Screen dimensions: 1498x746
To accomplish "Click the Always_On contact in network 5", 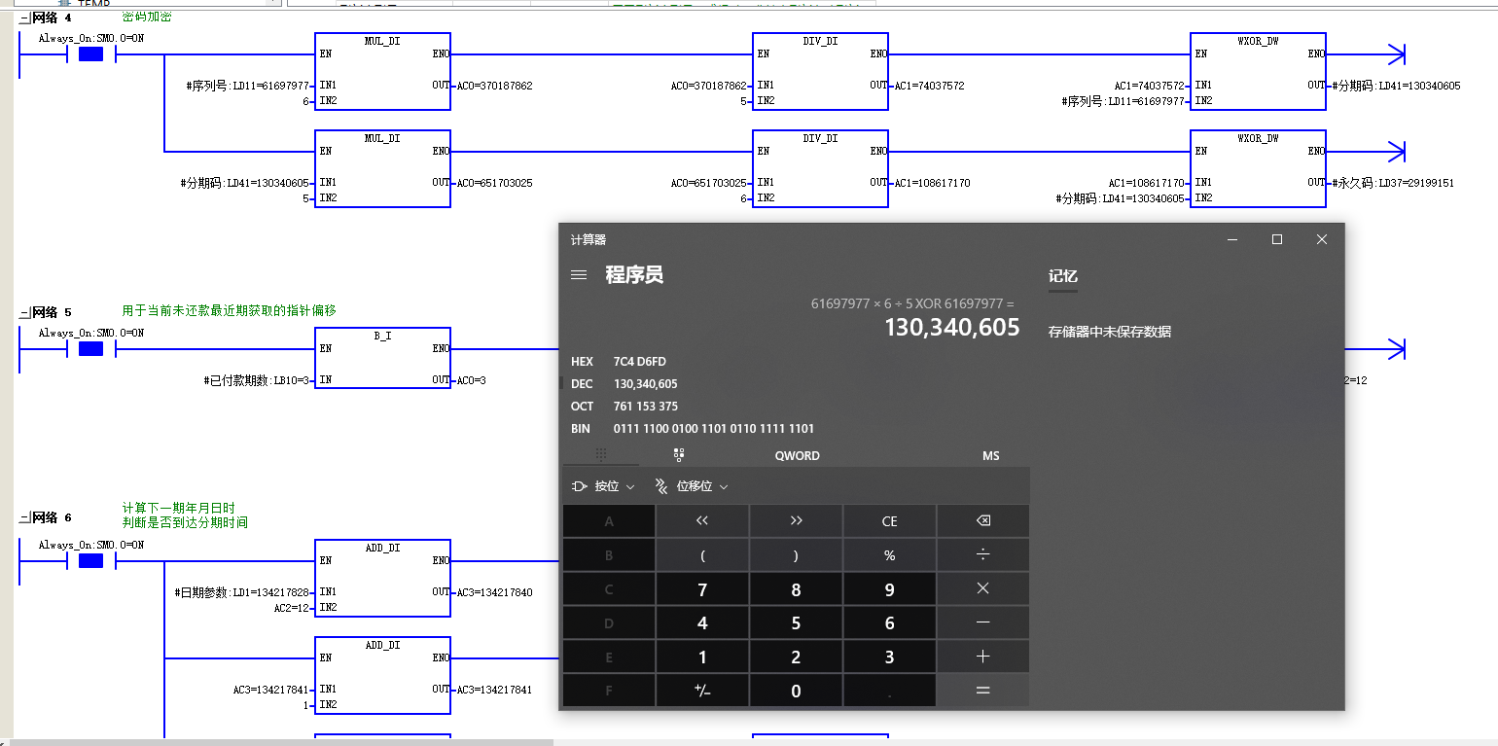I will point(90,348).
